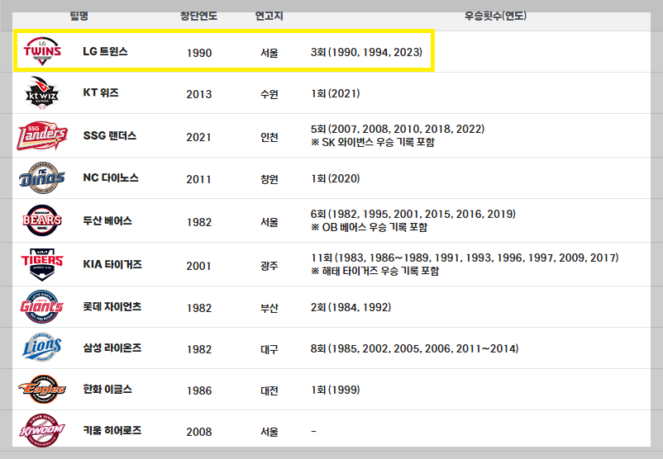Image resolution: width=663 pixels, height=459 pixels.
Task: Click '1회 (2020)' championship text
Action: pyautogui.click(x=336, y=178)
